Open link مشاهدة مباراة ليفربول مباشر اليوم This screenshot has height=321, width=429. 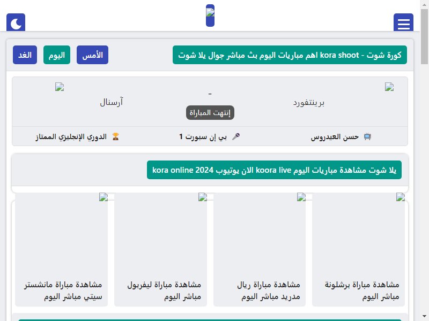(x=164, y=291)
